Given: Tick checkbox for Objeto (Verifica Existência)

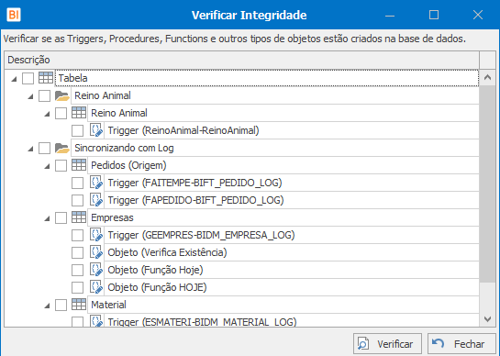Looking at the screenshot, I should (77, 252).
